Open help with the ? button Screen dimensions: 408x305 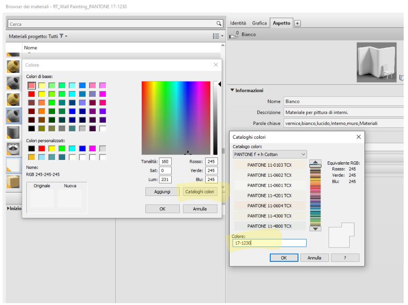pos(345,258)
